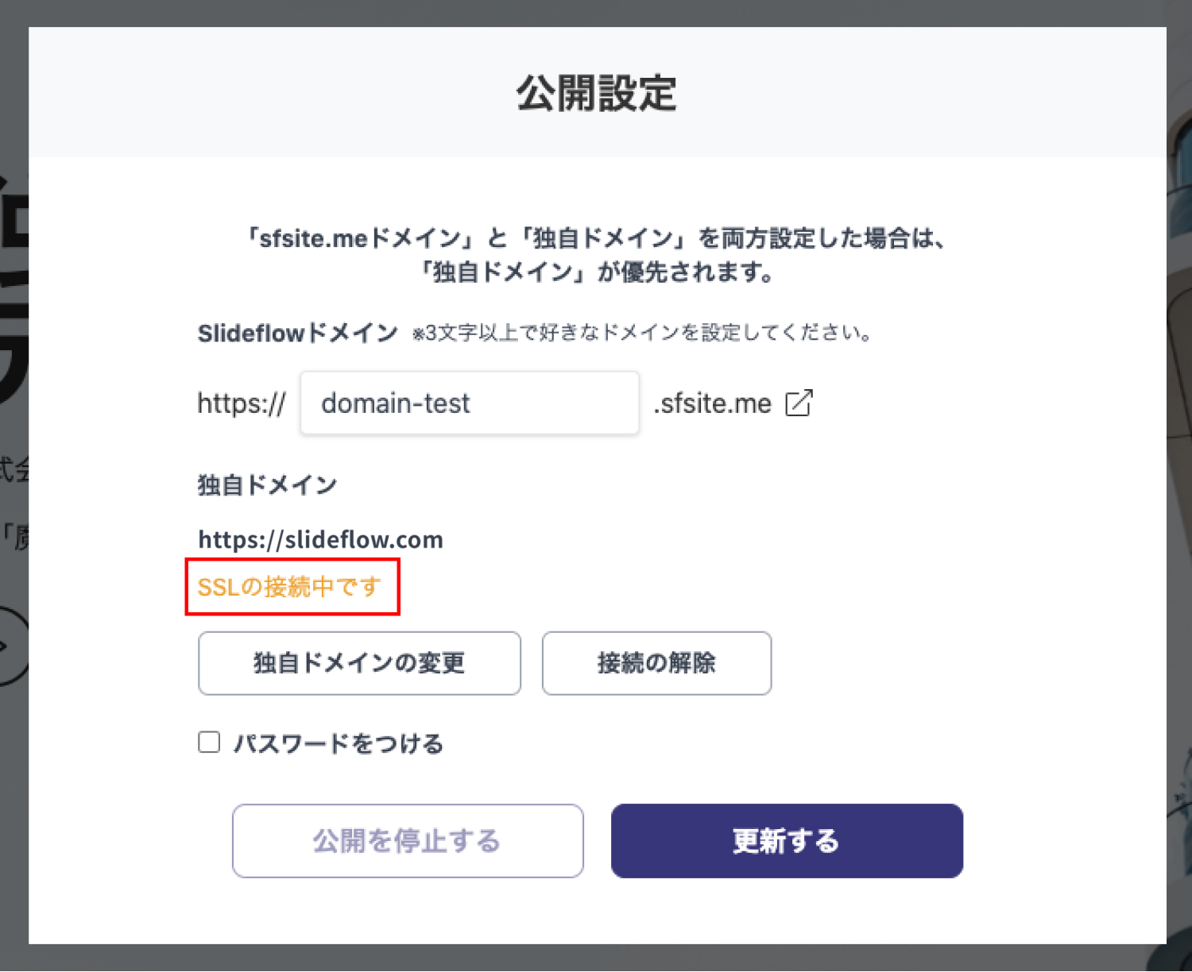Click the https:// prefix before the input

tap(242, 403)
